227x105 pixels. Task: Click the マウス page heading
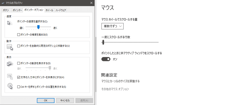pos(108,8)
